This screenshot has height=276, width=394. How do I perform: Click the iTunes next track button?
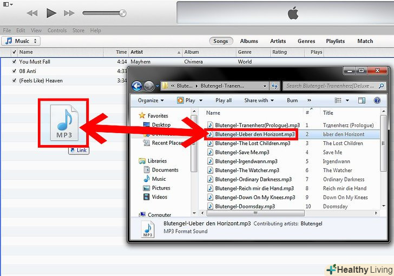click(69, 13)
